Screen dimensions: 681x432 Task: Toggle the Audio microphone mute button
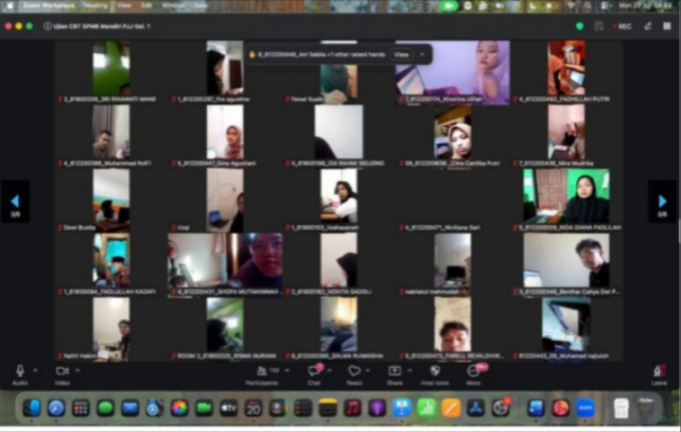(20, 374)
